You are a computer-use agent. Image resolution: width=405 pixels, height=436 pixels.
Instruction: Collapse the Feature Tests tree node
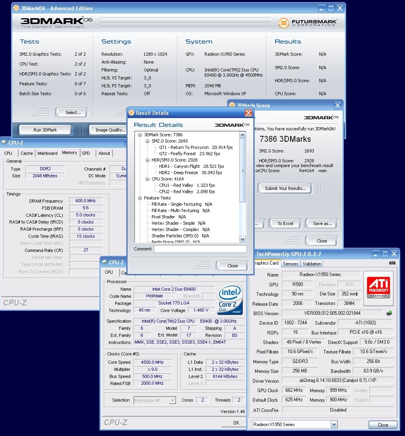tap(140, 198)
